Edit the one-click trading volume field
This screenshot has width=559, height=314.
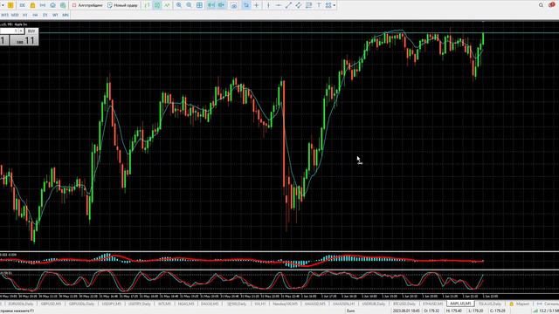click(9, 31)
